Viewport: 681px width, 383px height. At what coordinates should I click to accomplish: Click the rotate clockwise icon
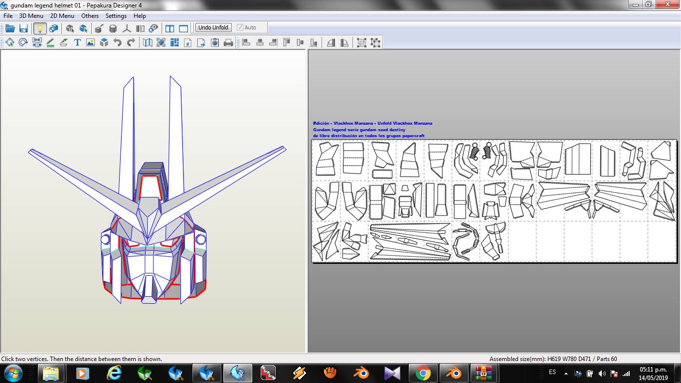(x=344, y=42)
